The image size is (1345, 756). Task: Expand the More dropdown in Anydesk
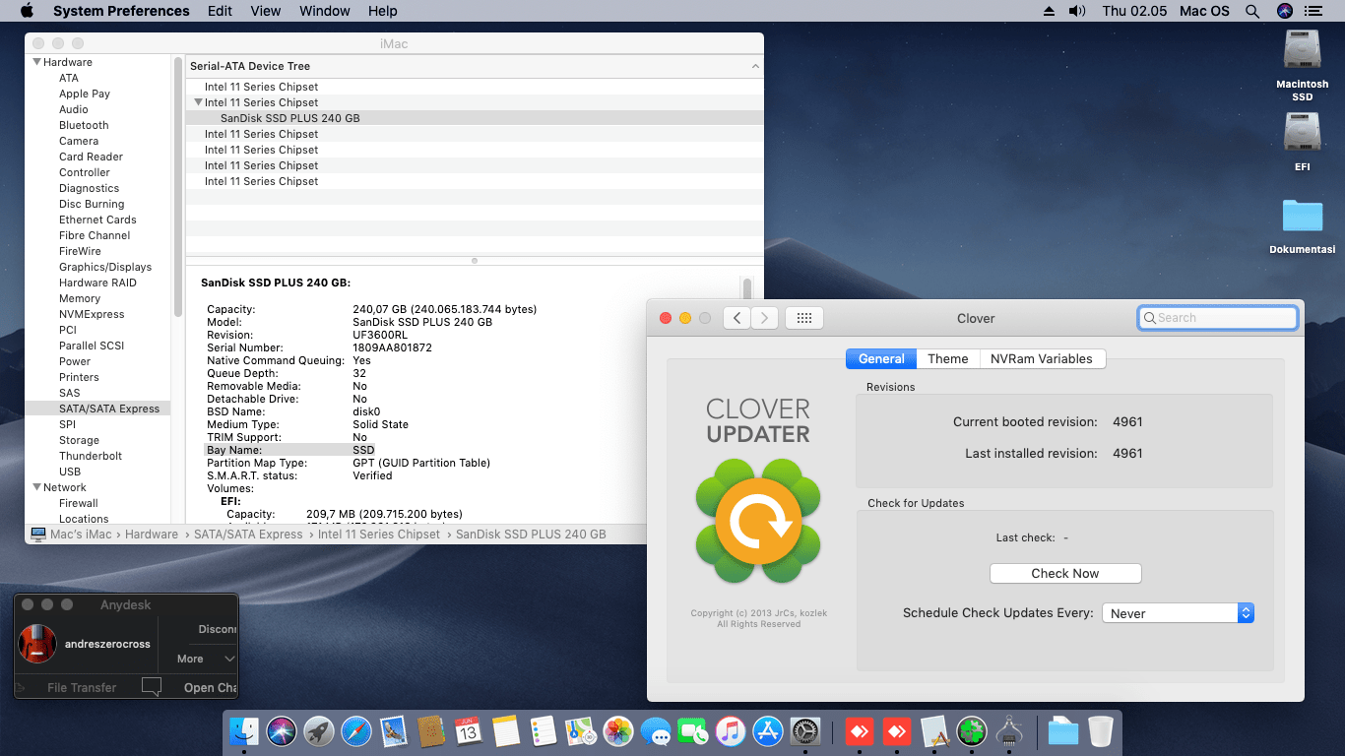pos(206,659)
